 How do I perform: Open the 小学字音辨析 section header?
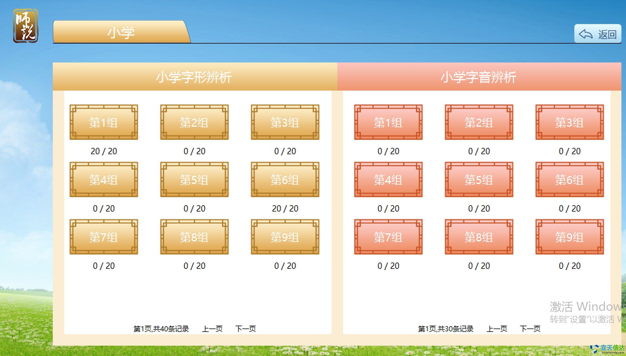(x=479, y=77)
